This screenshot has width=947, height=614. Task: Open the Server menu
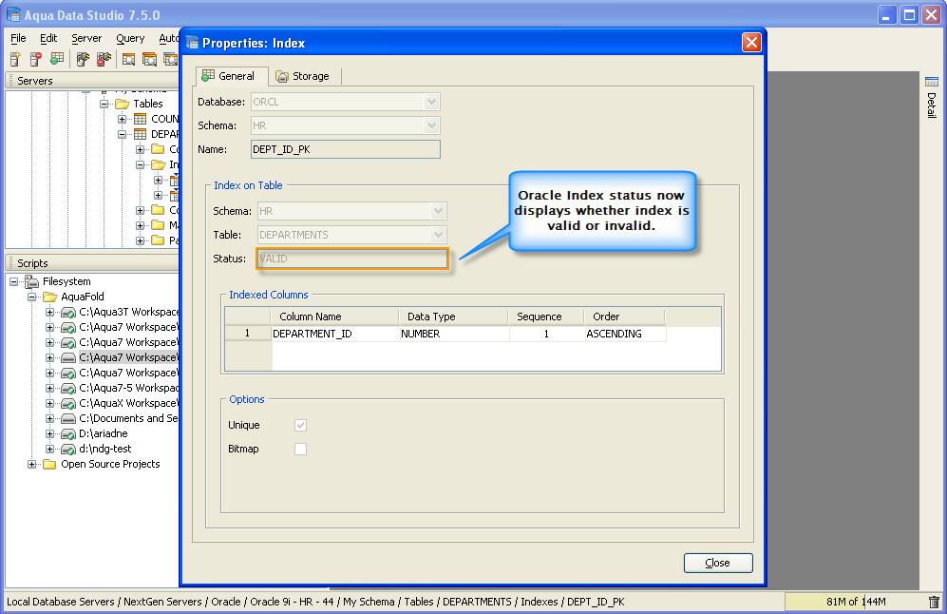(x=86, y=38)
